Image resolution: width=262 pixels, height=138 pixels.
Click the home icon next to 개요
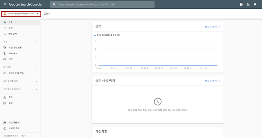[5, 22]
